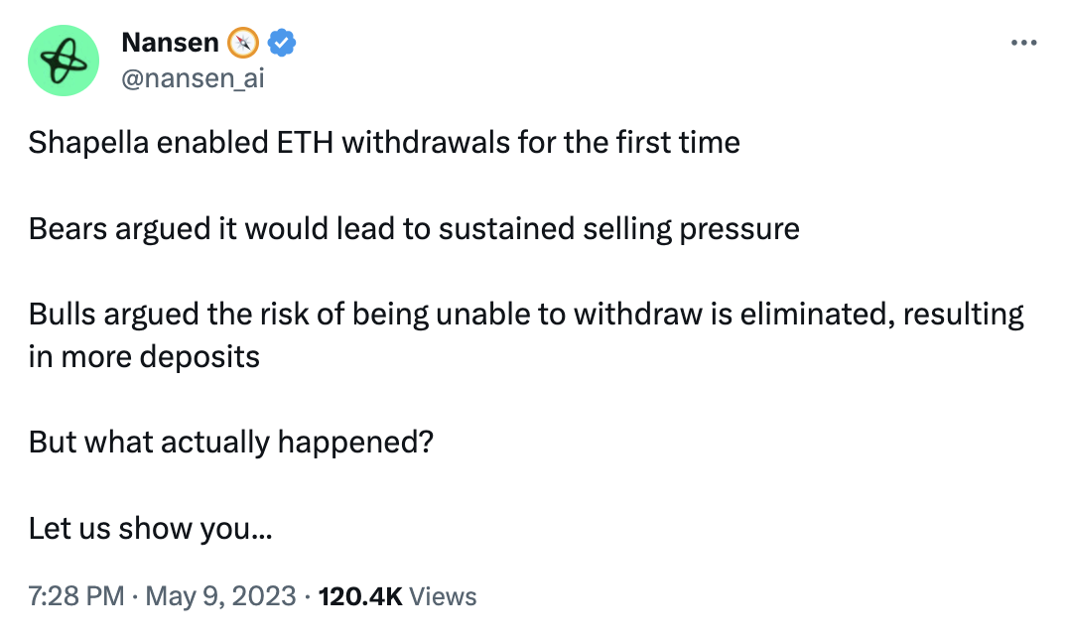Click the May 9, 2023 date
This screenshot has width=1066, height=639.
tap(218, 596)
